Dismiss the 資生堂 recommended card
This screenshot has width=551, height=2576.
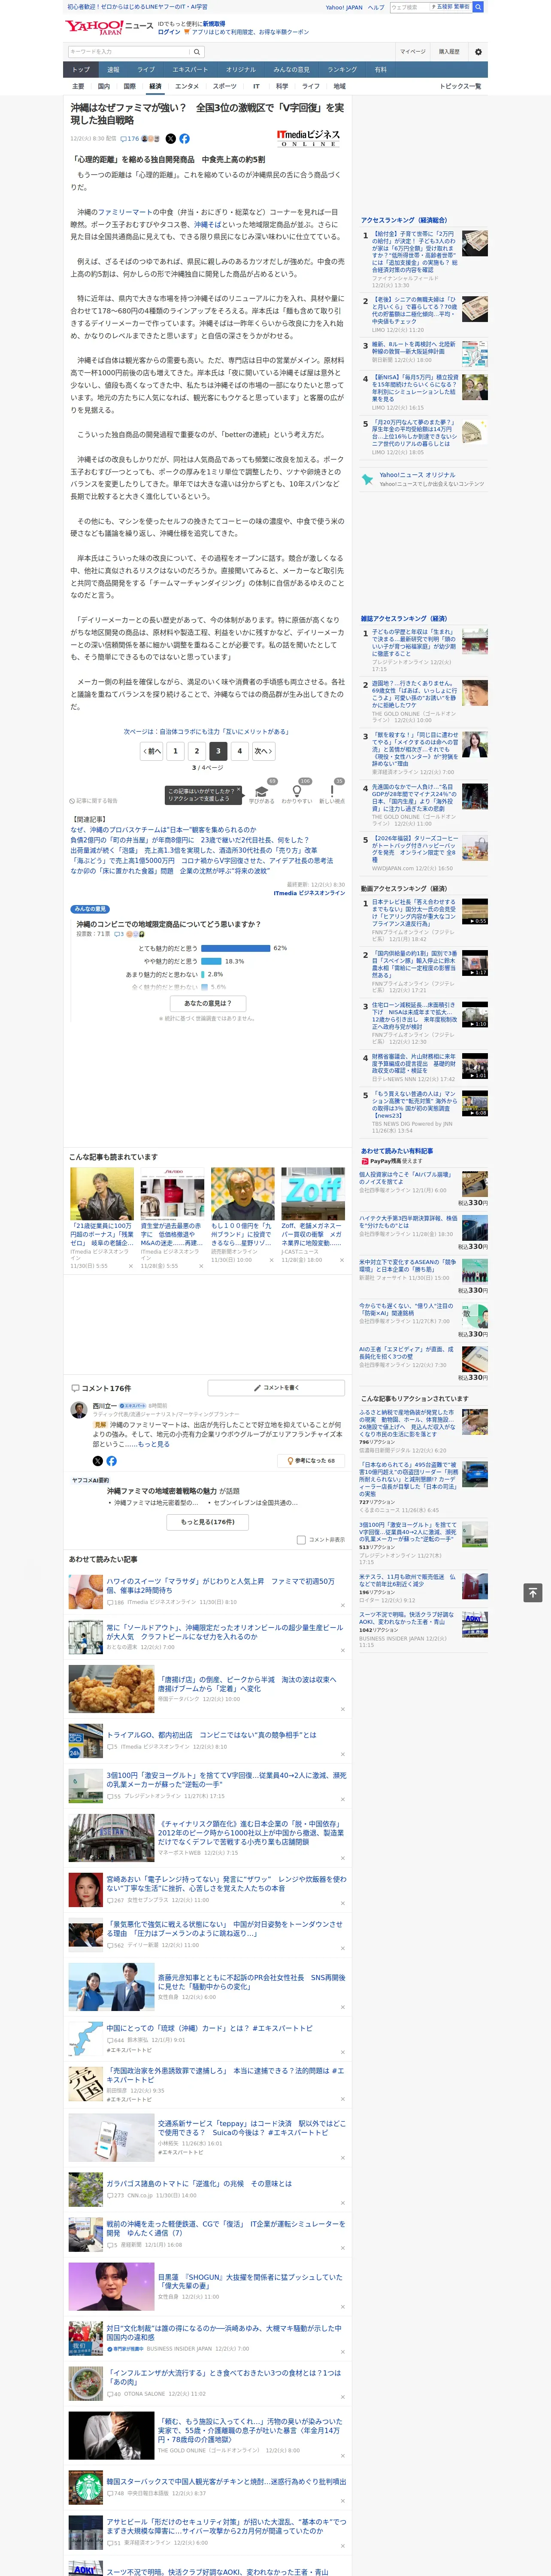pyautogui.click(x=200, y=1266)
